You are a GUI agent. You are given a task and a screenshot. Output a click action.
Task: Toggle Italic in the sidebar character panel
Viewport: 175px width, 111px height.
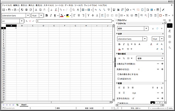tap(124, 44)
